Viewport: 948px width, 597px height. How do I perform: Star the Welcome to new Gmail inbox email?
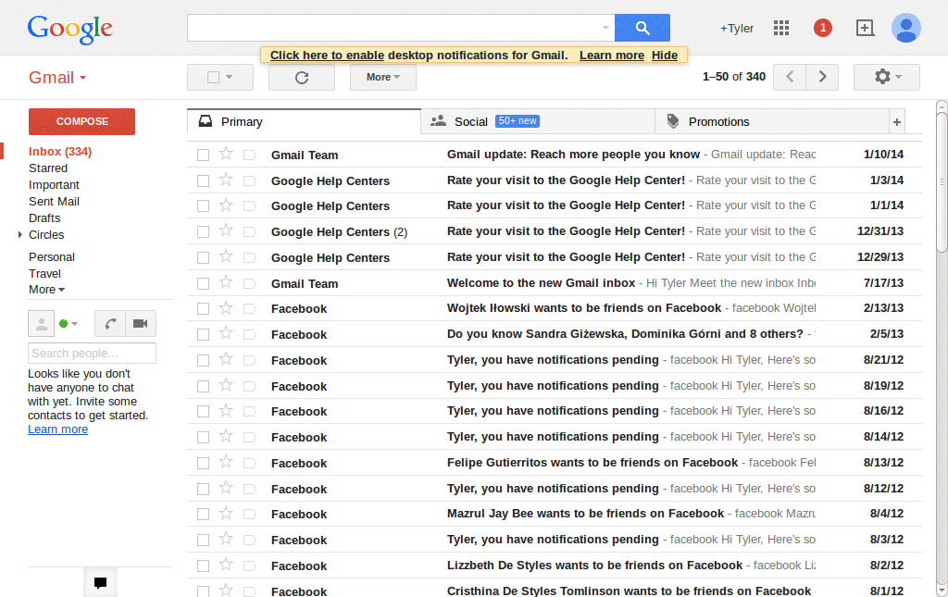point(226,283)
